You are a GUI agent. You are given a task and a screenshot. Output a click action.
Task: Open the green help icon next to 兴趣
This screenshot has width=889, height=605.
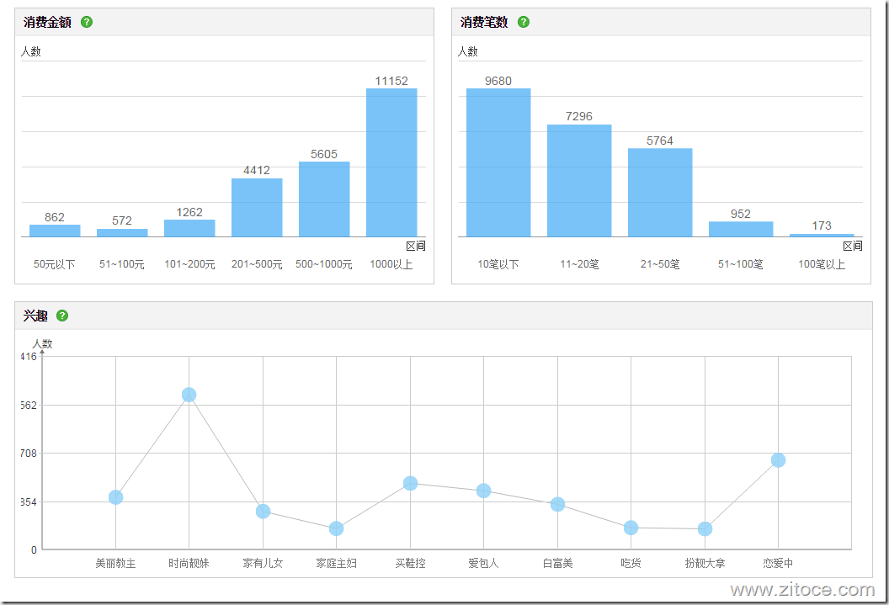pyautogui.click(x=62, y=316)
